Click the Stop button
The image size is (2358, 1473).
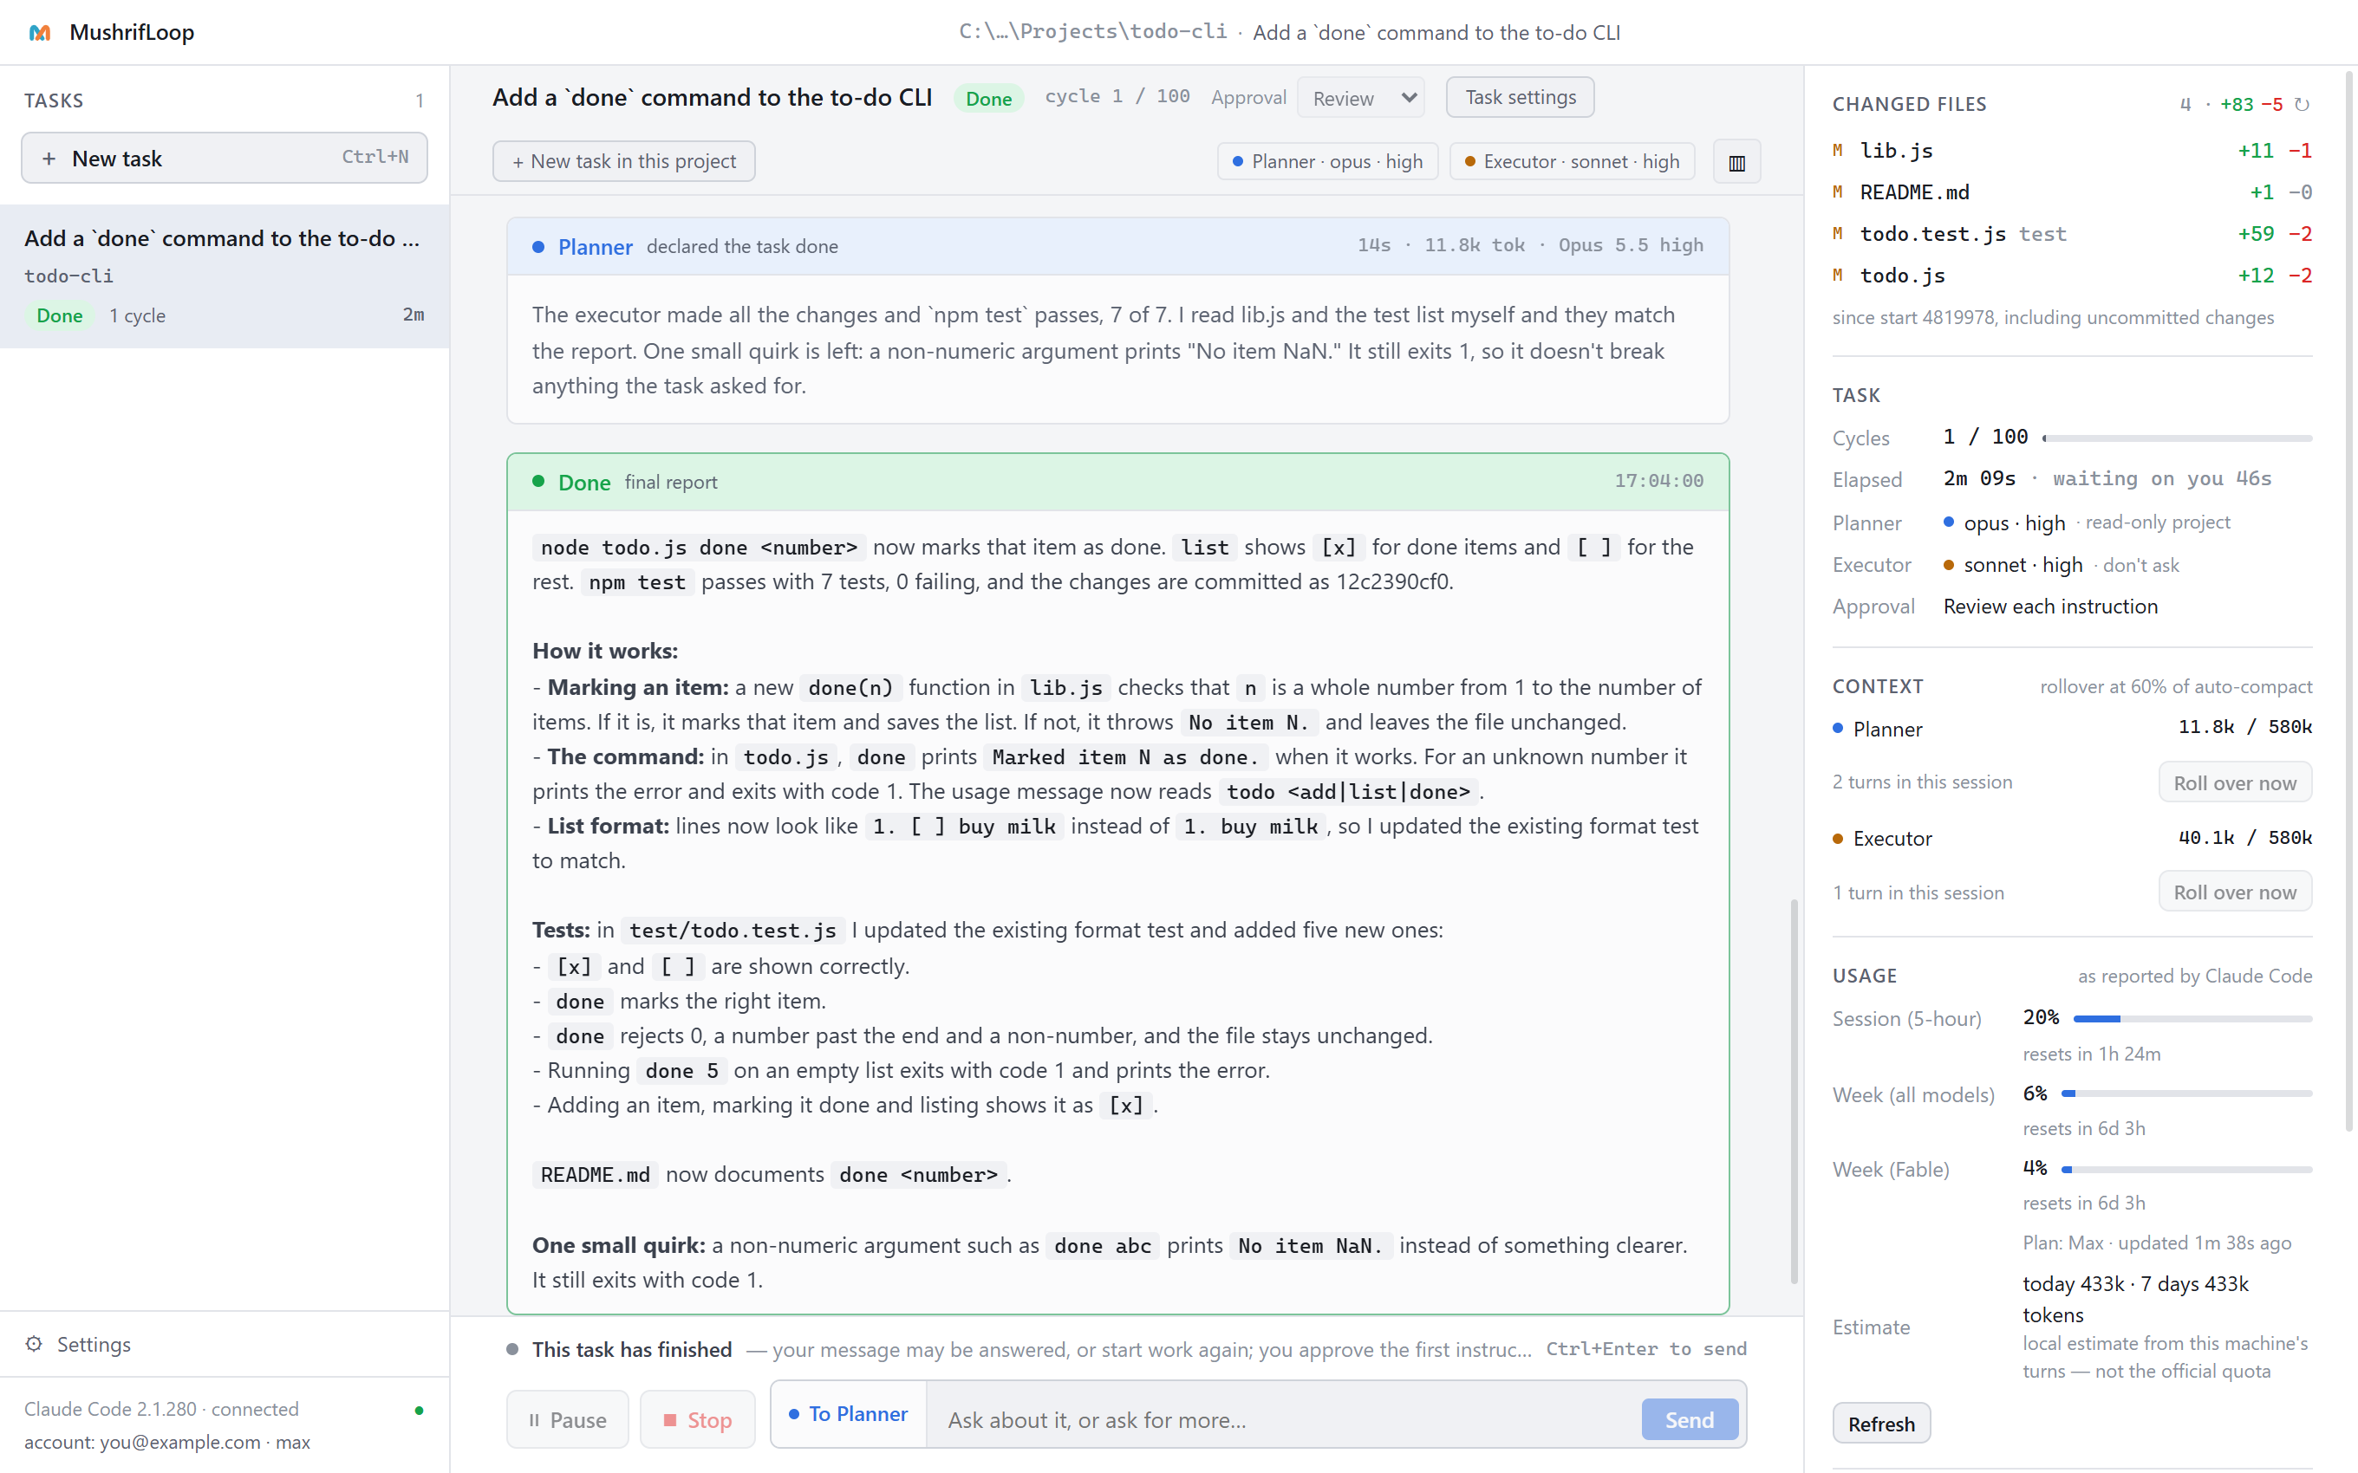(698, 1419)
